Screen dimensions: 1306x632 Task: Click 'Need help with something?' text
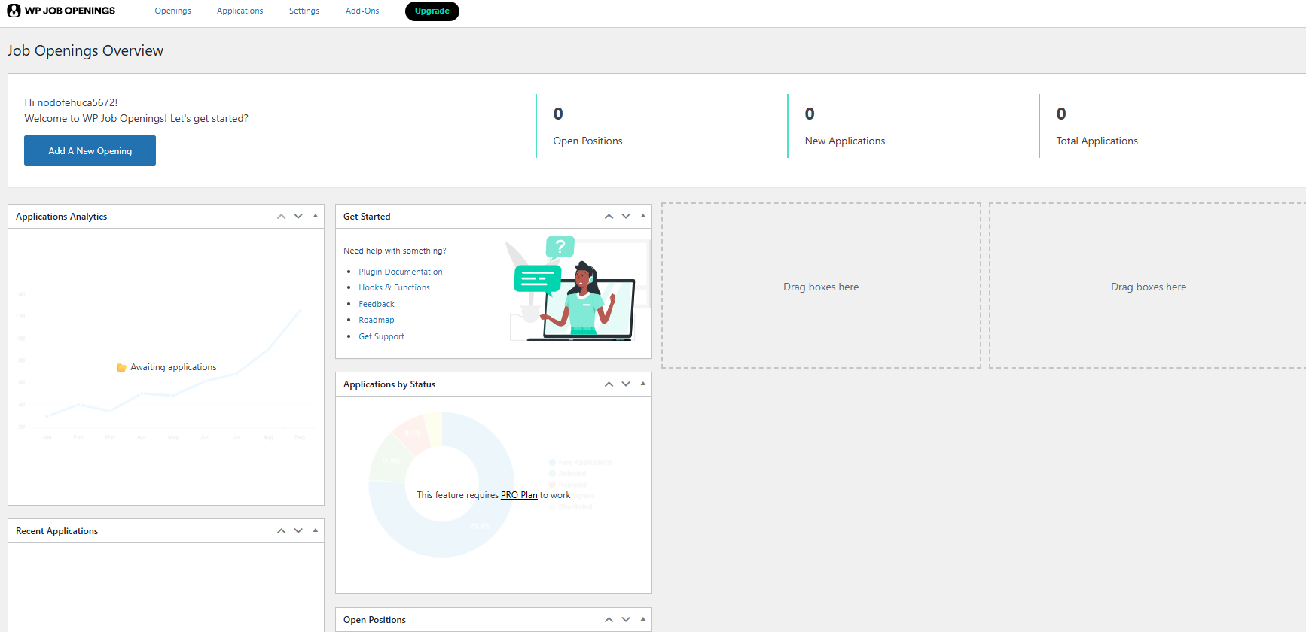395,251
